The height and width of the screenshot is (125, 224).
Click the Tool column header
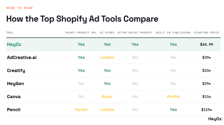(10, 33)
